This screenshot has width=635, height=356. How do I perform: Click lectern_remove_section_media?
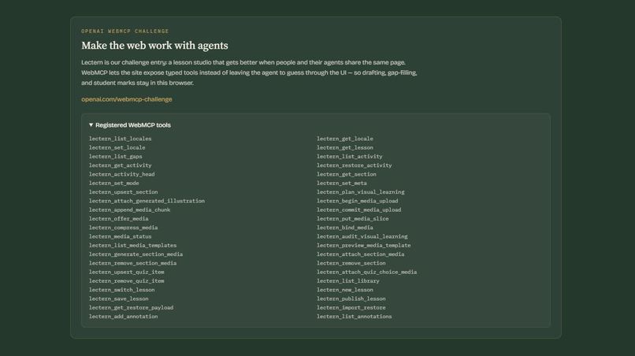point(133,263)
